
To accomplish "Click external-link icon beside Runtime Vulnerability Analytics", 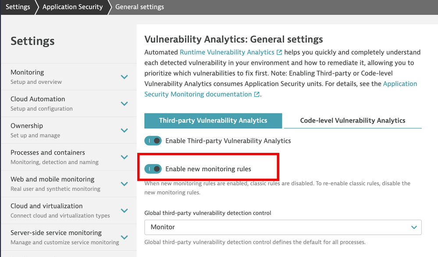I will (279, 52).
